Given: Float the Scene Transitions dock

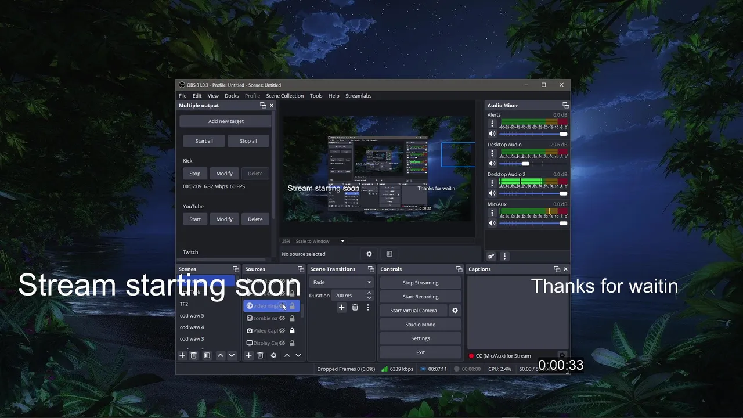Looking at the screenshot, I should (371, 269).
